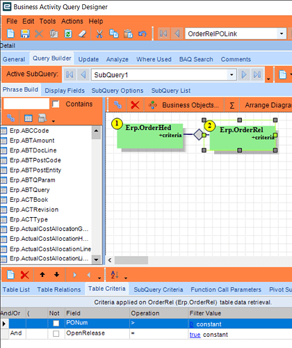Click the Cut scissors icon
This screenshot has width=292, height=348.
click(x=99, y=34)
